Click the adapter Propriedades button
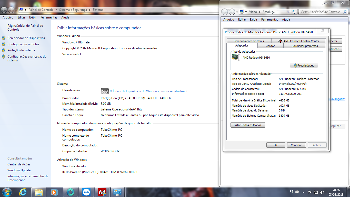The image size is (350, 197). pos(304,65)
